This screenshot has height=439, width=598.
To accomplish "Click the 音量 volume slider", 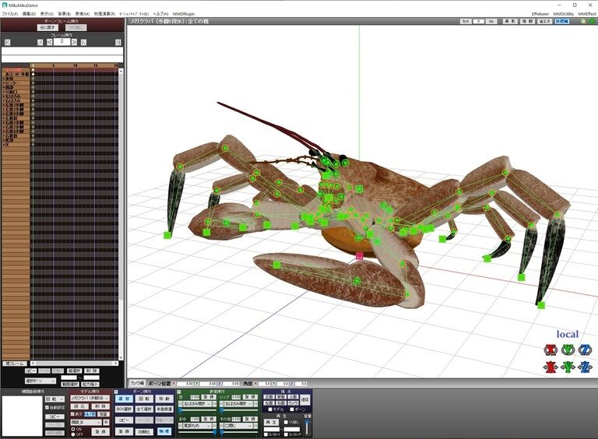I will click(x=307, y=427).
